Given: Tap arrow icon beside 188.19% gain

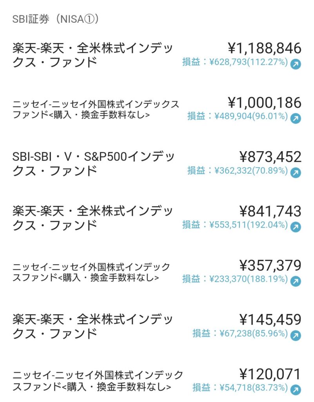Looking at the screenshot, I should [x=296, y=281].
